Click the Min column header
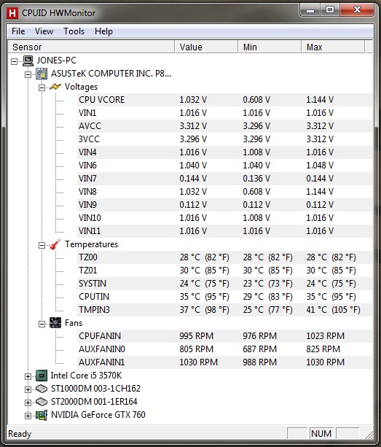Viewport: 381px width, 447px height. (x=270, y=47)
